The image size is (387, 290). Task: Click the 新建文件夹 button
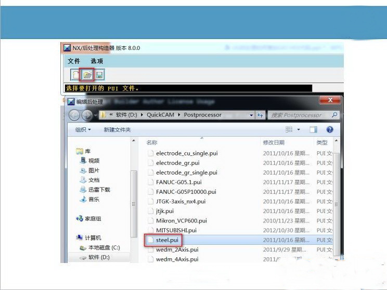pyautogui.click(x=117, y=129)
